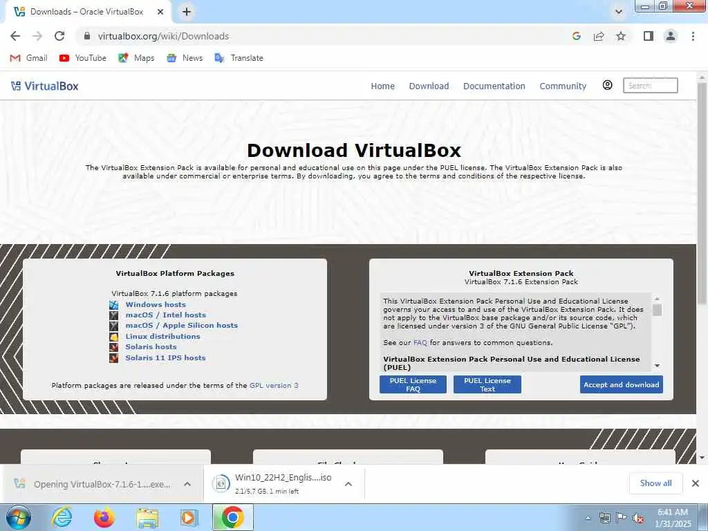Image resolution: width=708 pixels, height=531 pixels.
Task: Expand options for Win10 ISO download
Action: [348, 484]
